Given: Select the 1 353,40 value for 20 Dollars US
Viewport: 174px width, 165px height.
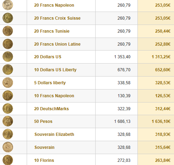Looking at the screenshot, I should click(x=122, y=57).
